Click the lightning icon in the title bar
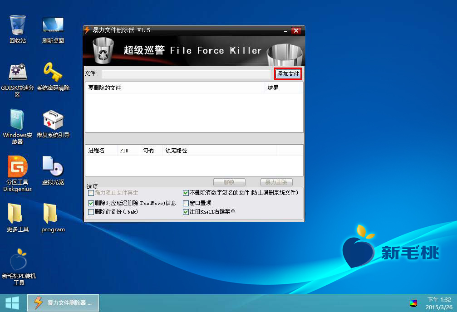Viewport: 457px width, 312px height. pos(87,30)
